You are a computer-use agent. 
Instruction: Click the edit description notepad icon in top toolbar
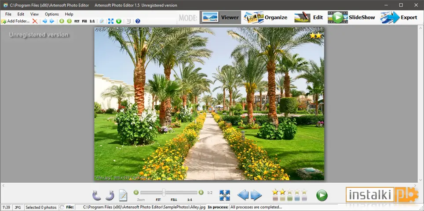[x=102, y=21]
